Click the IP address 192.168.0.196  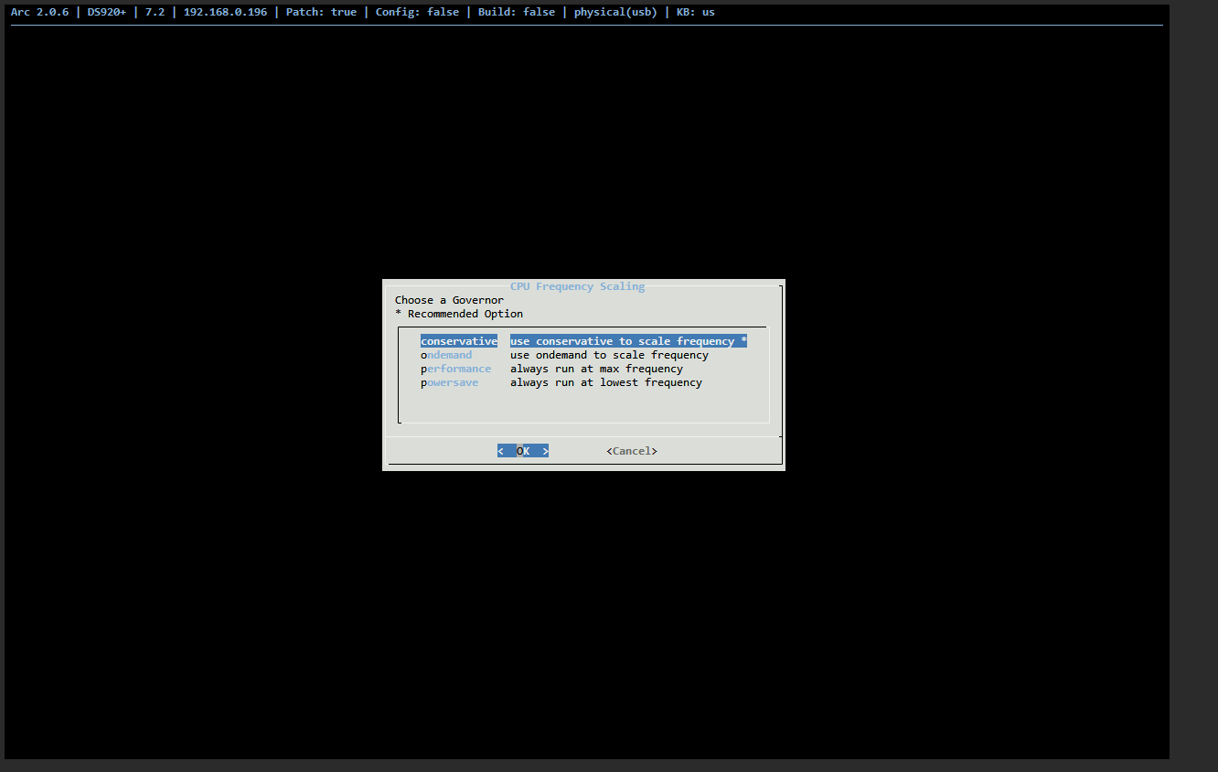coord(225,12)
